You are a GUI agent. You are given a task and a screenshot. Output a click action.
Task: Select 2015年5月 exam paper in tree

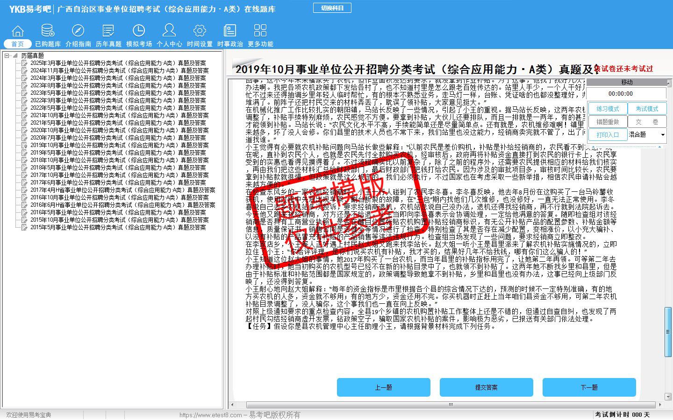(x=118, y=227)
